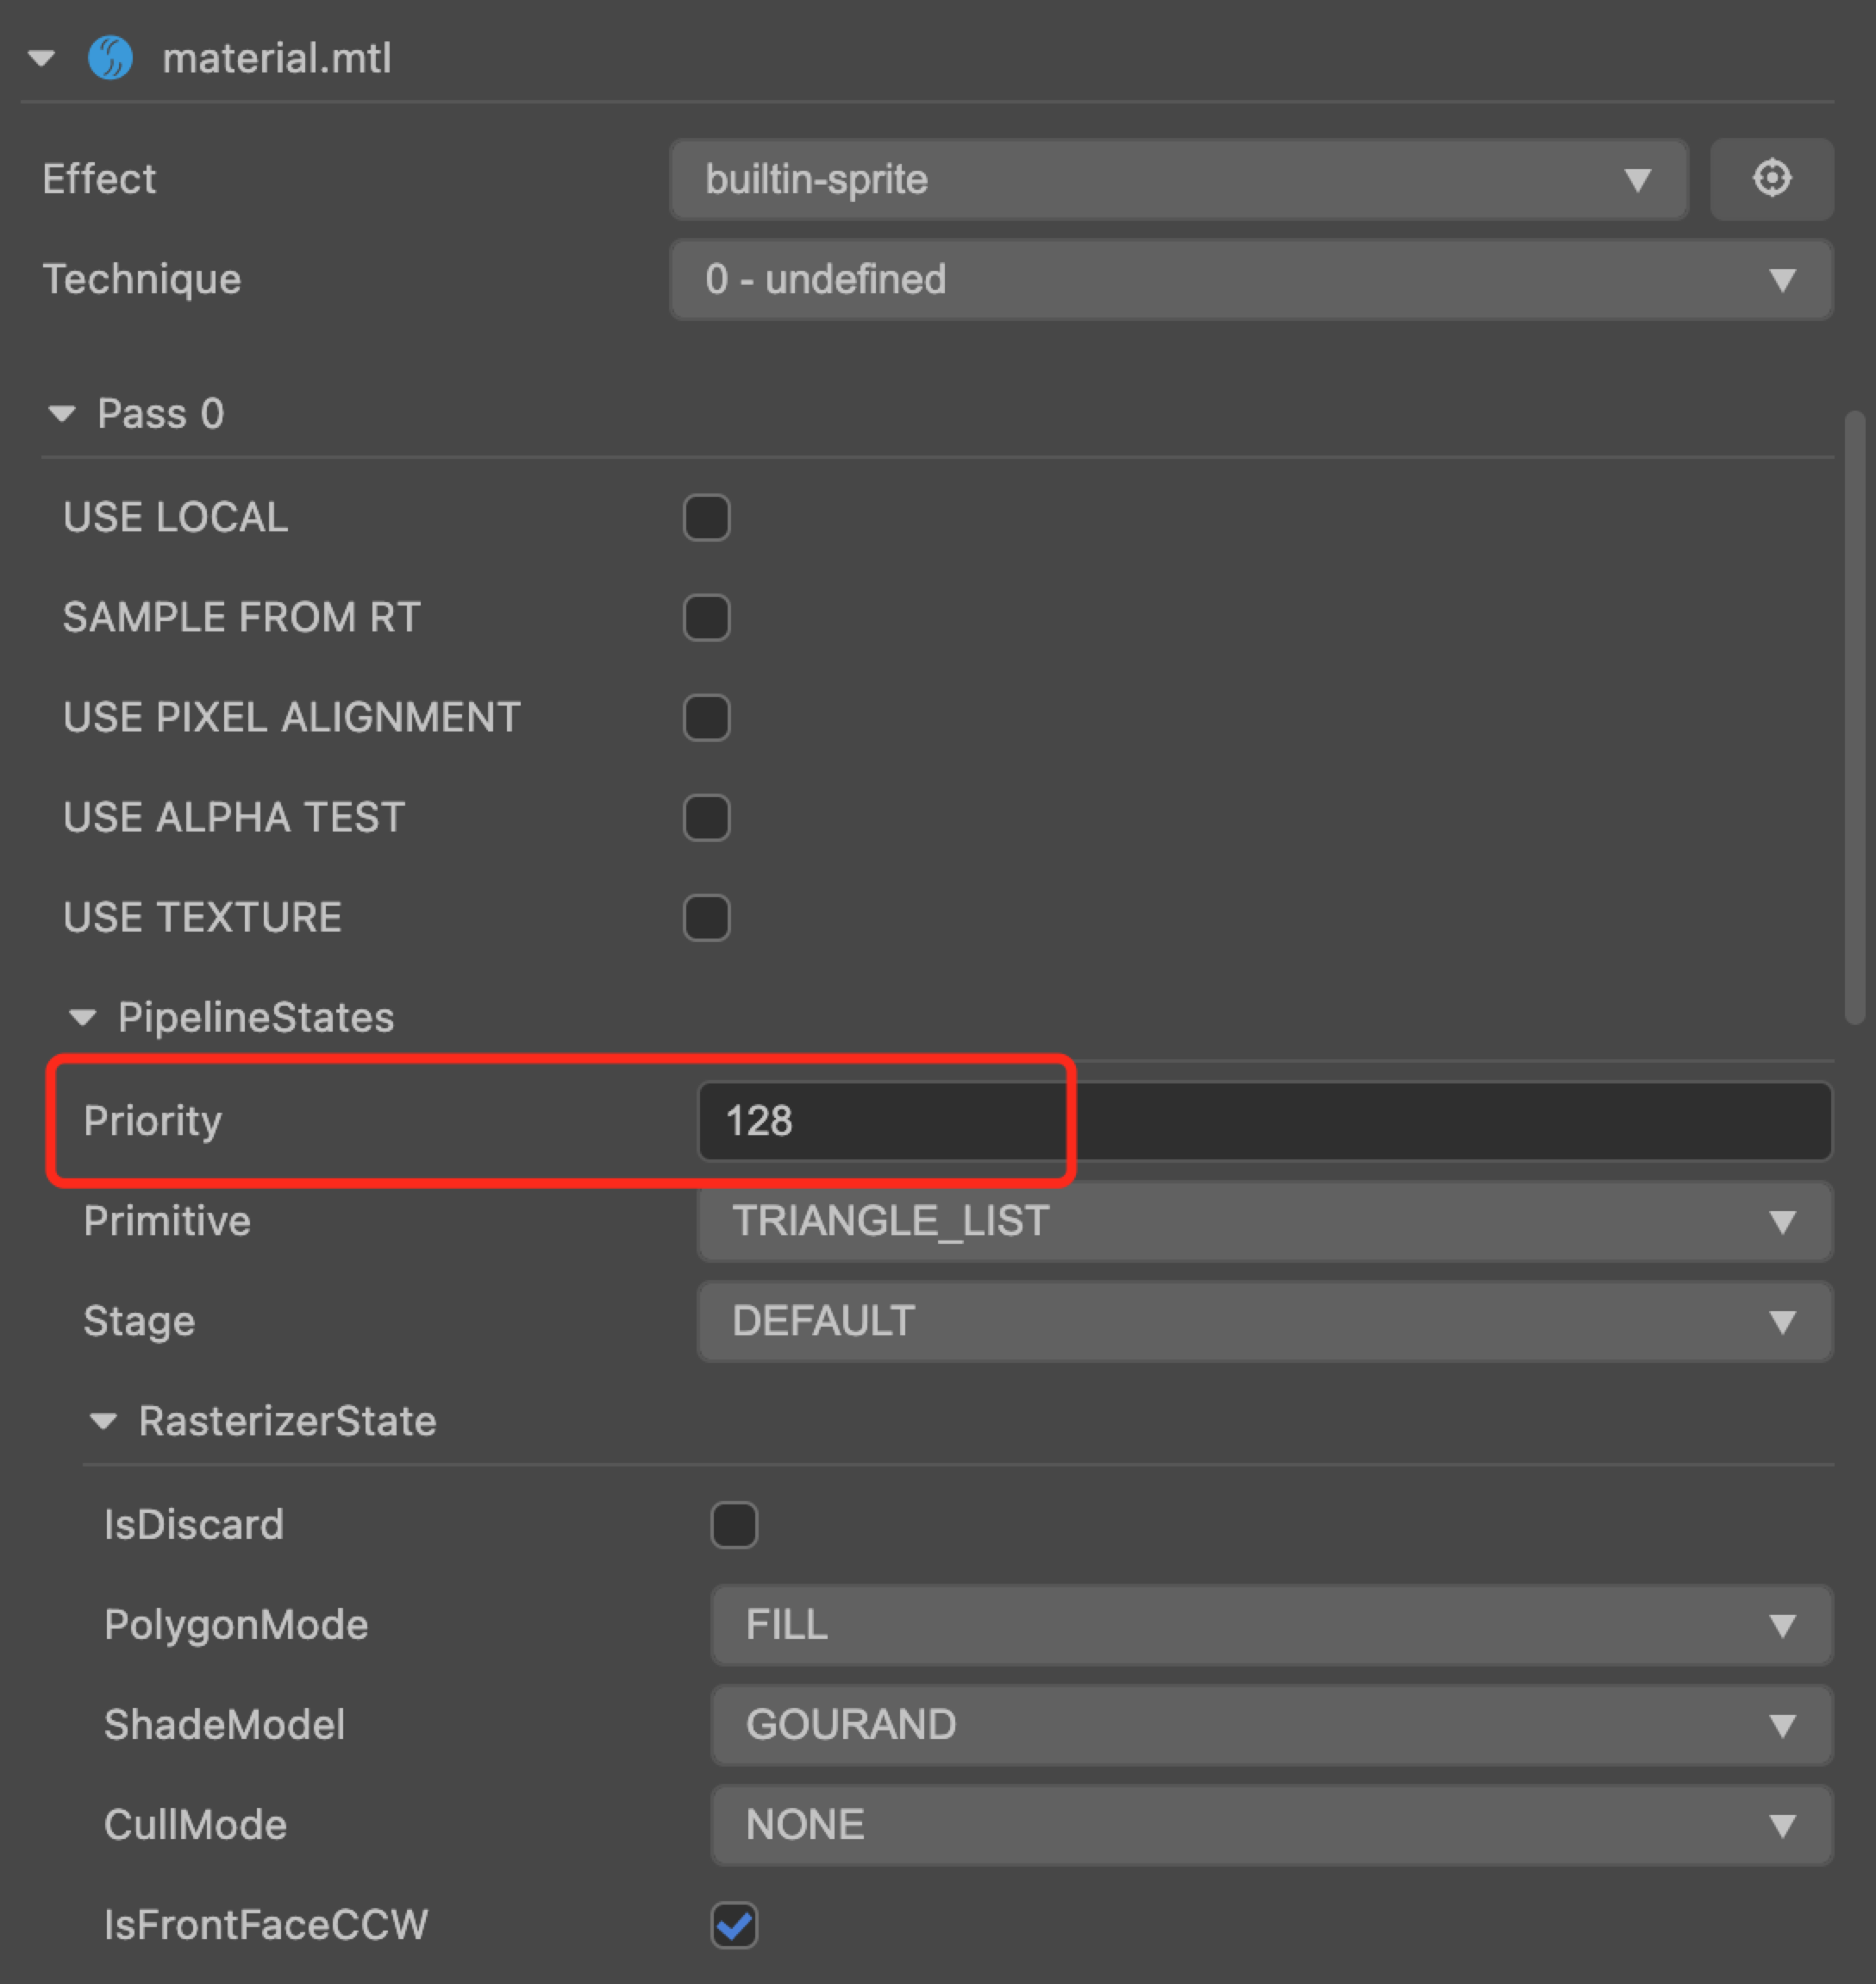Open the Primitive TRIANGLE_LIST dropdown
The height and width of the screenshot is (1984, 1876).
tap(1264, 1221)
